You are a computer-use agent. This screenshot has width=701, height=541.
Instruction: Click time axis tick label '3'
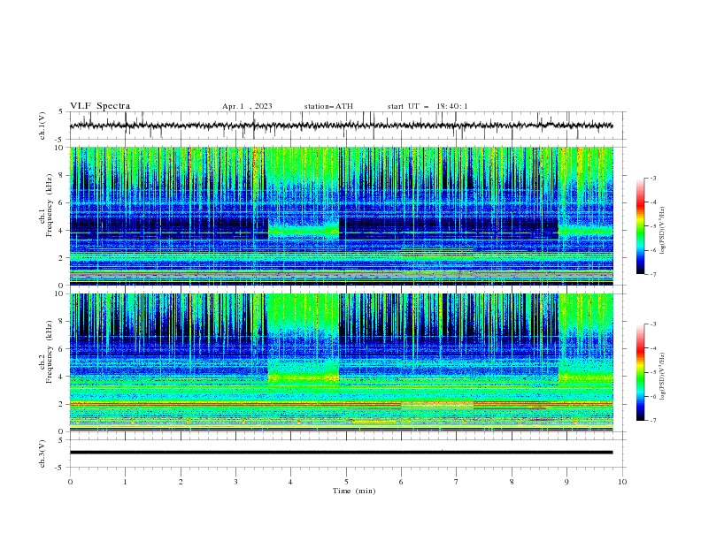235,482
